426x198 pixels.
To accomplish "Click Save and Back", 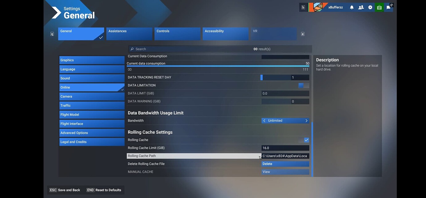I will 65,190.
